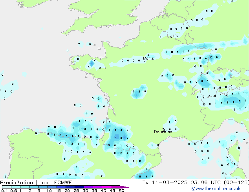Screen dimensions: 249x192
Task: Pick legend swatch between 35 and 40
Action: click(x=97, y=187)
